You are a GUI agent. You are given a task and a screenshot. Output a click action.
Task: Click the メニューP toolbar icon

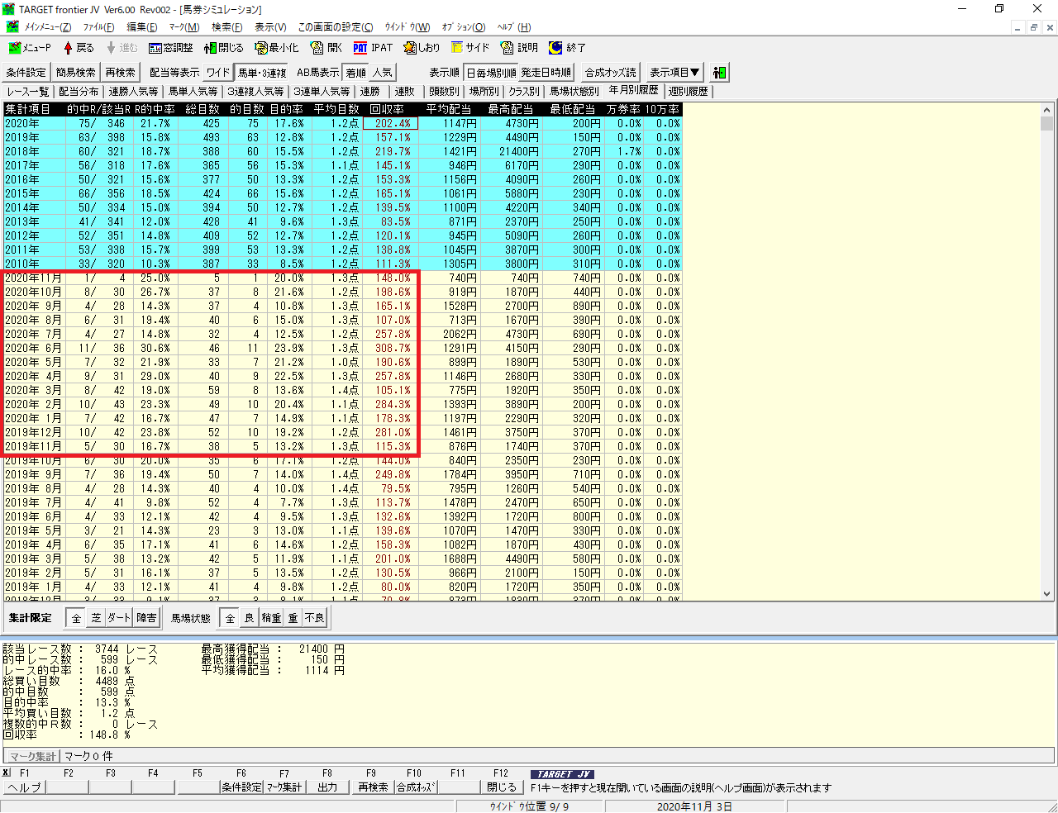[x=30, y=48]
